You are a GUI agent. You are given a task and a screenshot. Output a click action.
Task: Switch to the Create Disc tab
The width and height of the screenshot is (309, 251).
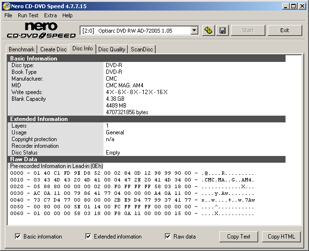point(53,49)
